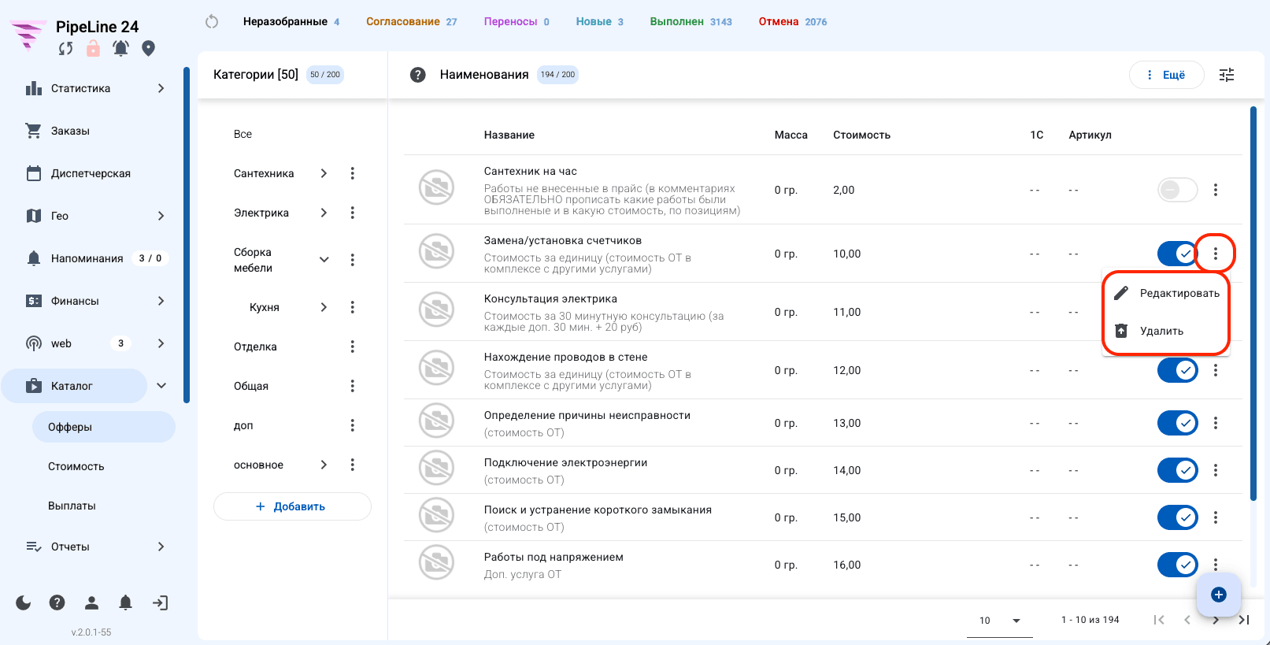Image resolution: width=1270 pixels, height=645 pixels.
Task: Click the logout icon in the sidebar footer
Action: 160,603
